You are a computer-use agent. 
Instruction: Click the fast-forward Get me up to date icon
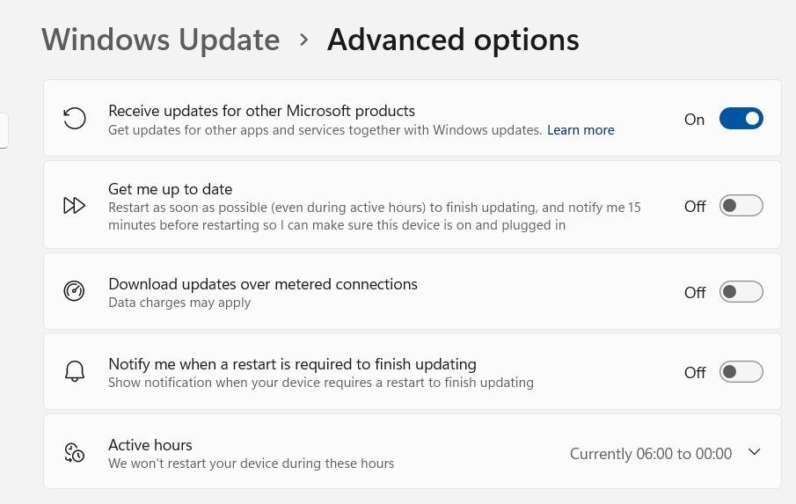[x=75, y=206]
